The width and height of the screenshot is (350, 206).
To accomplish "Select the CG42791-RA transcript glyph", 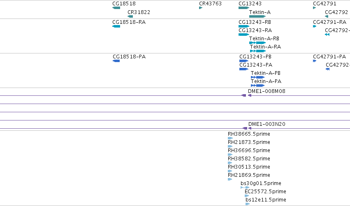I will tap(315, 26).
